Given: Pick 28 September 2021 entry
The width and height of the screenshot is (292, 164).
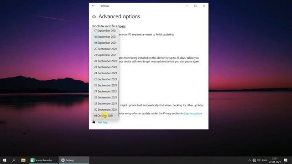Looking at the screenshot, I should (105, 97).
